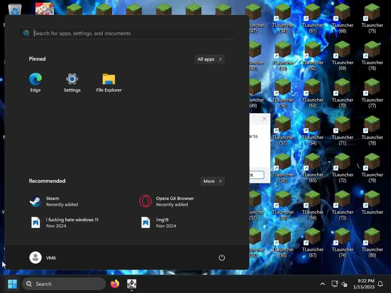Select the TLauncher (72) desktop shortcut
Image resolution: width=391 pixels, height=293 pixels.
(343, 168)
